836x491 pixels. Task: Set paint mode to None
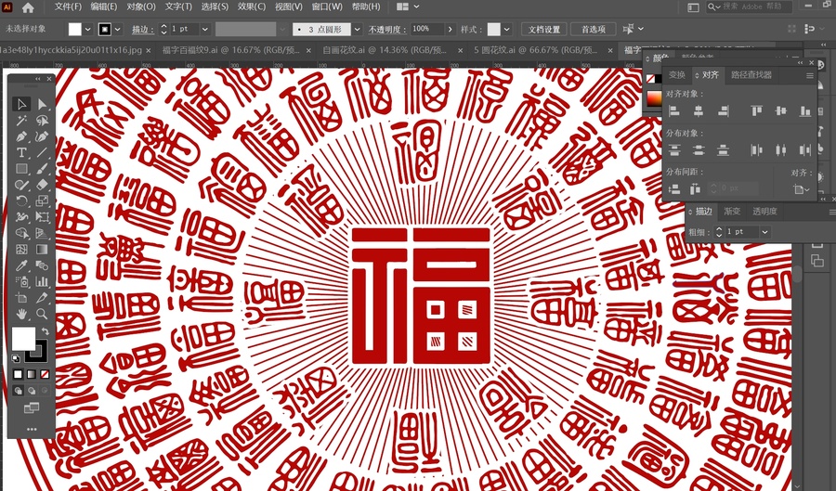coord(45,374)
